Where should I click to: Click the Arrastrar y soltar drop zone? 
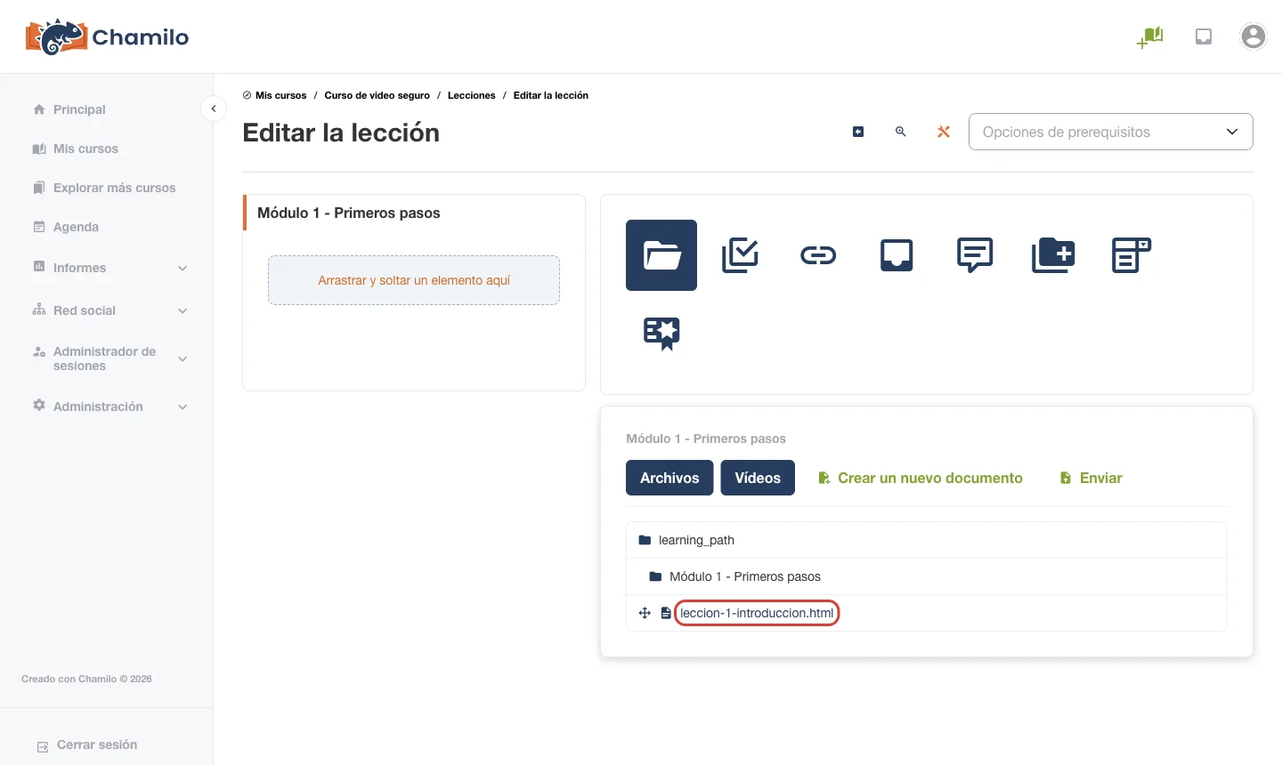coord(414,280)
